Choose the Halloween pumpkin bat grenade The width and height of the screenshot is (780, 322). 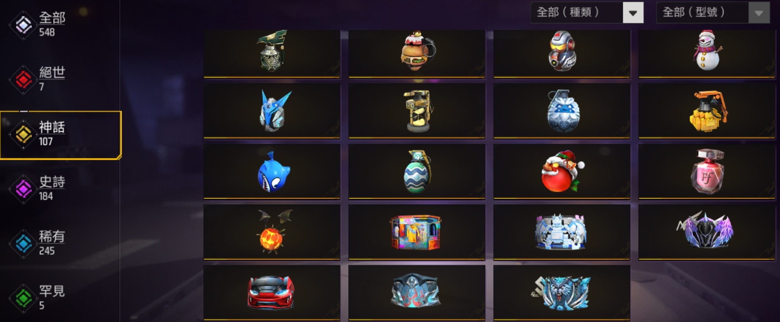pos(272,232)
